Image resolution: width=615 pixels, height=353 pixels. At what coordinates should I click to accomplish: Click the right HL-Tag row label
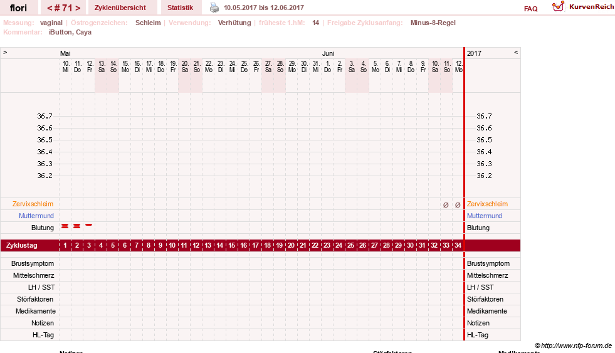[477, 335]
